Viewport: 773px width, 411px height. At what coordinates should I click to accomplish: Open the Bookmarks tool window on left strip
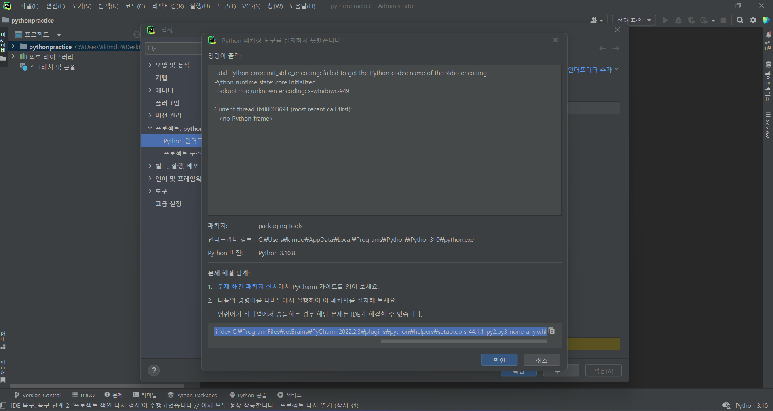pyautogui.click(x=3, y=371)
